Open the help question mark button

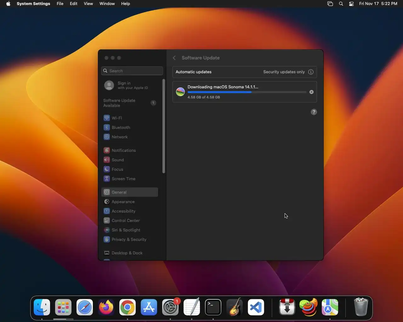point(314,112)
